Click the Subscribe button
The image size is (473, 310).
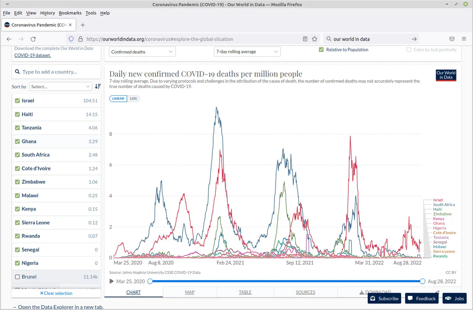[x=385, y=298]
